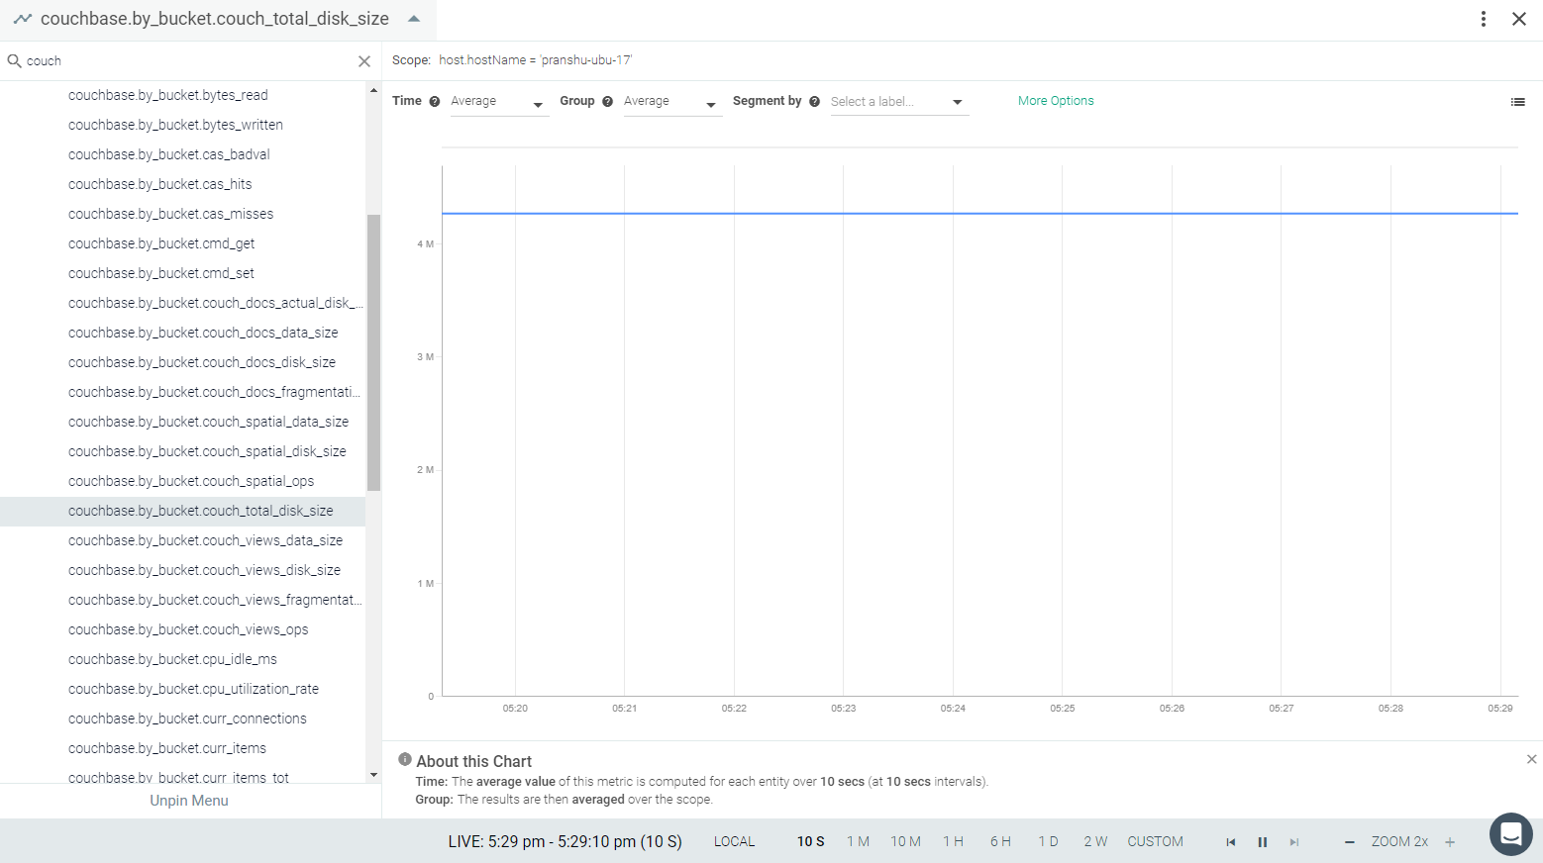The height and width of the screenshot is (863, 1543).
Task: Open CUSTOM time range picker
Action: (1155, 841)
